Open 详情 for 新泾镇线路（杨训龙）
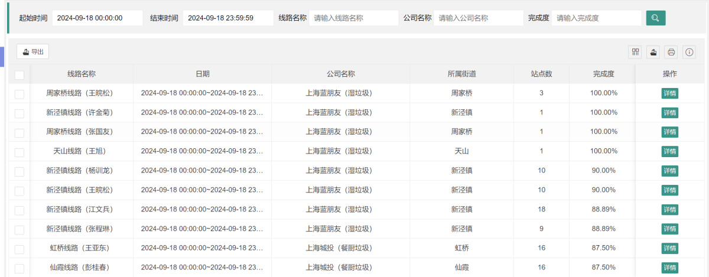Viewport: 709px width, 277px height. 669,171
